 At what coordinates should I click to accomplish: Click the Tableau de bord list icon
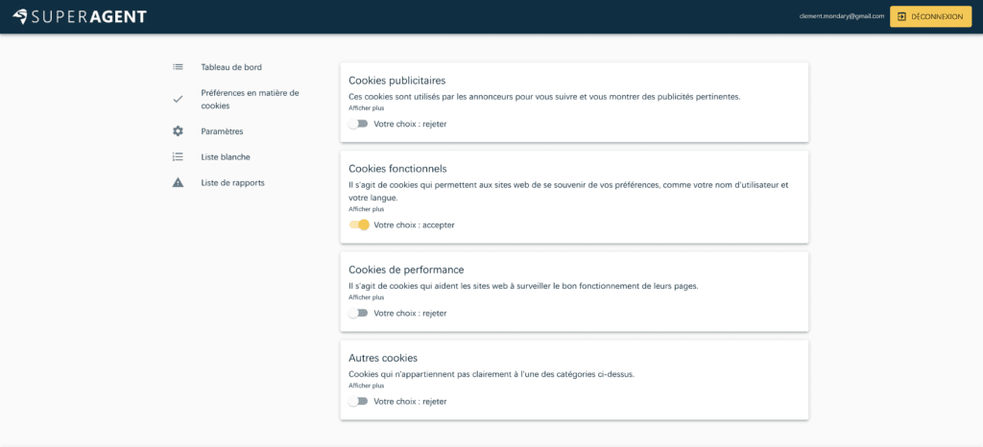pyautogui.click(x=178, y=66)
